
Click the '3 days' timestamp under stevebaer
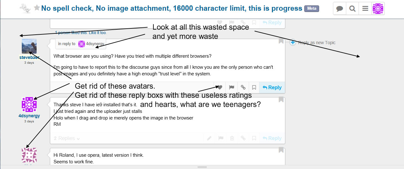(x=29, y=63)
